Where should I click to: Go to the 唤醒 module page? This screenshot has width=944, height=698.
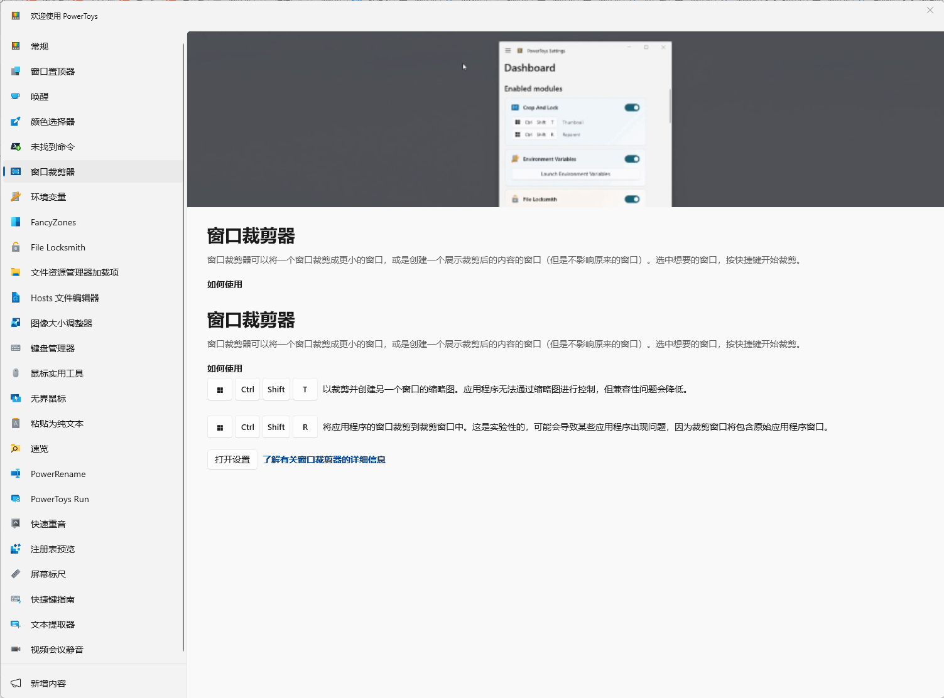coord(92,97)
